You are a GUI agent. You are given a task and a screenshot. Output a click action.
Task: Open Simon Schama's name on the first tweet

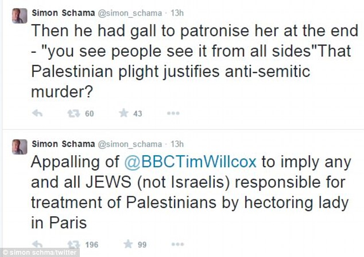click(x=63, y=13)
